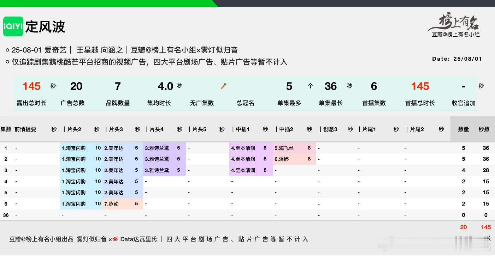Click 4.至本清润 in episode 1 row

click(243, 148)
